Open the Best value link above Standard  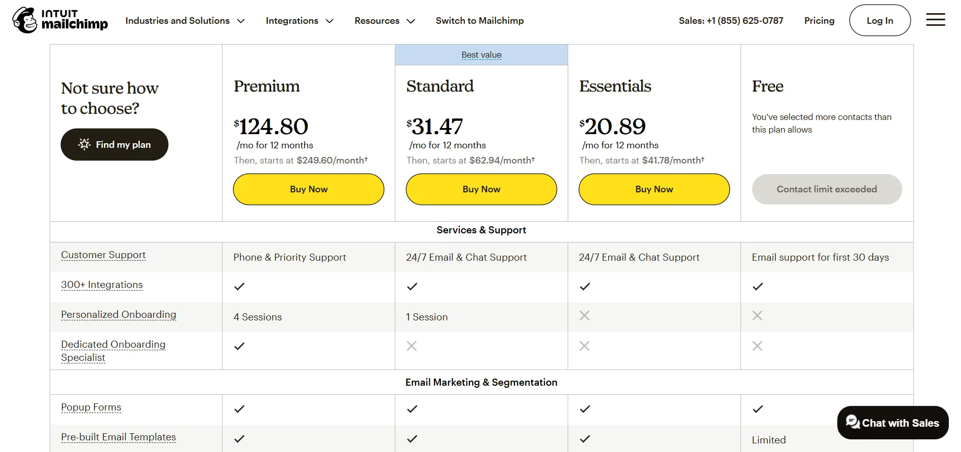[481, 55]
